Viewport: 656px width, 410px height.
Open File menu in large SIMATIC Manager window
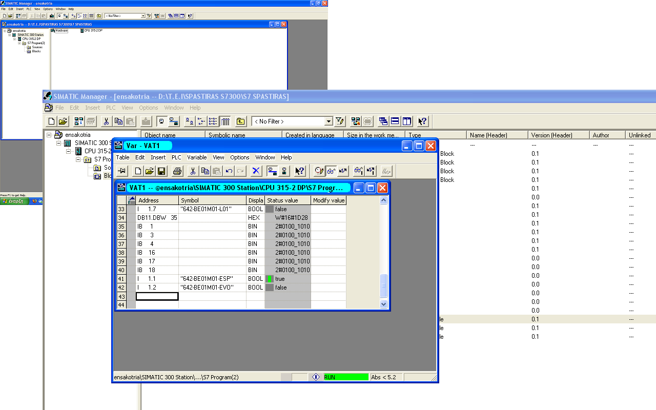tap(59, 108)
